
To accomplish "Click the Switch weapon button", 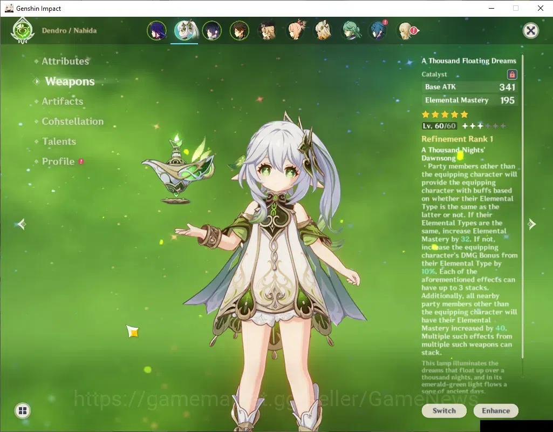I will pos(444,410).
